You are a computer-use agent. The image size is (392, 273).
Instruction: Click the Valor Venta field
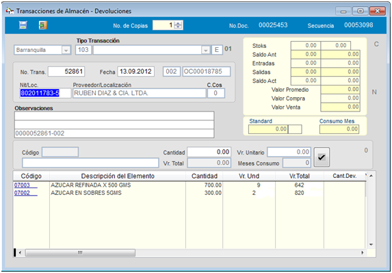[x=340, y=107]
